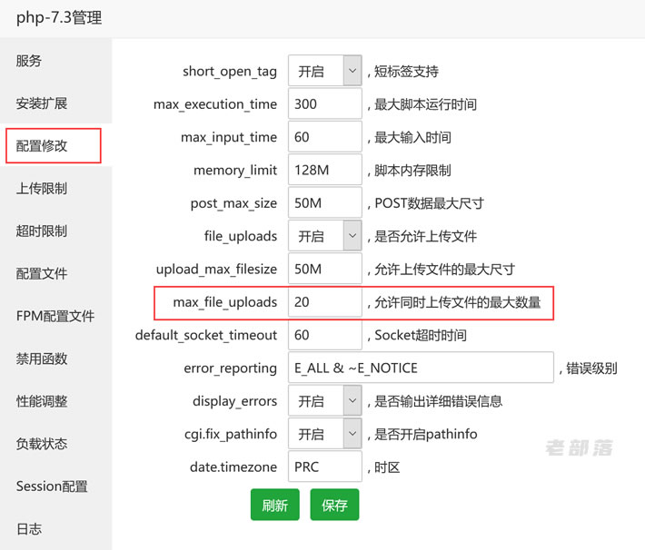Click the date.timezone label
The height and width of the screenshot is (550, 645).
coord(233,467)
